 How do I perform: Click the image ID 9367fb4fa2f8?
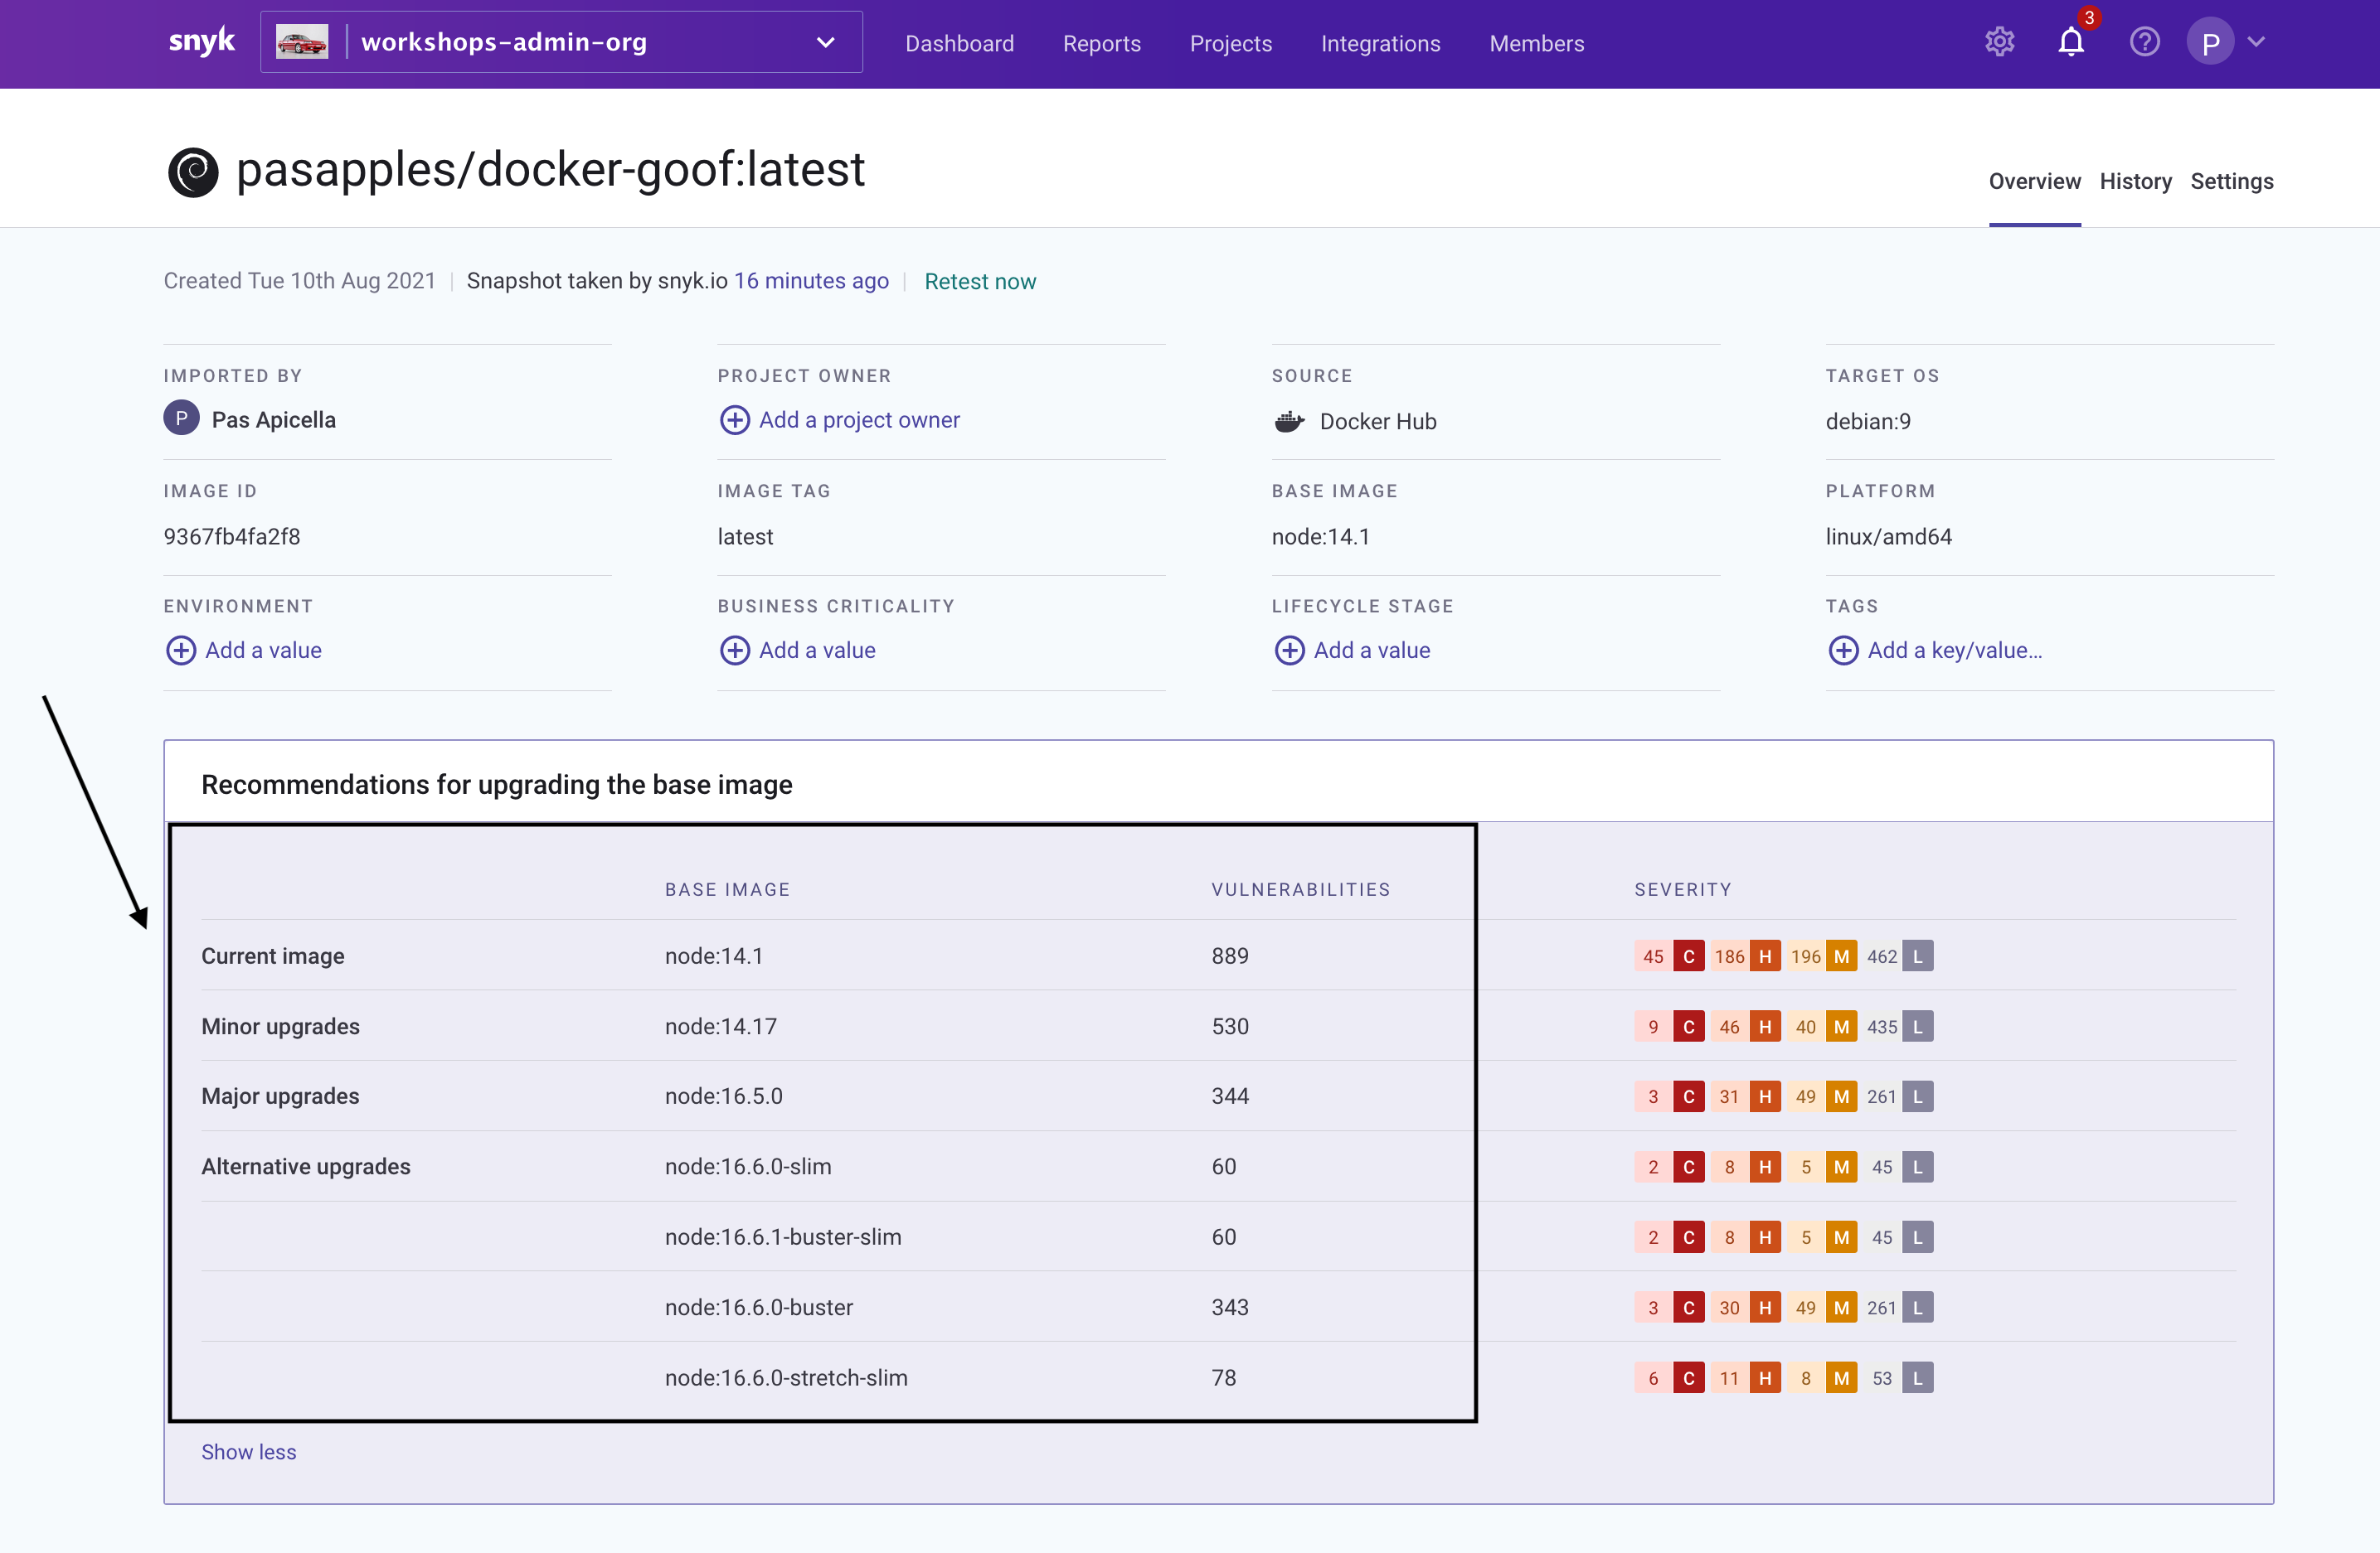click(232, 537)
